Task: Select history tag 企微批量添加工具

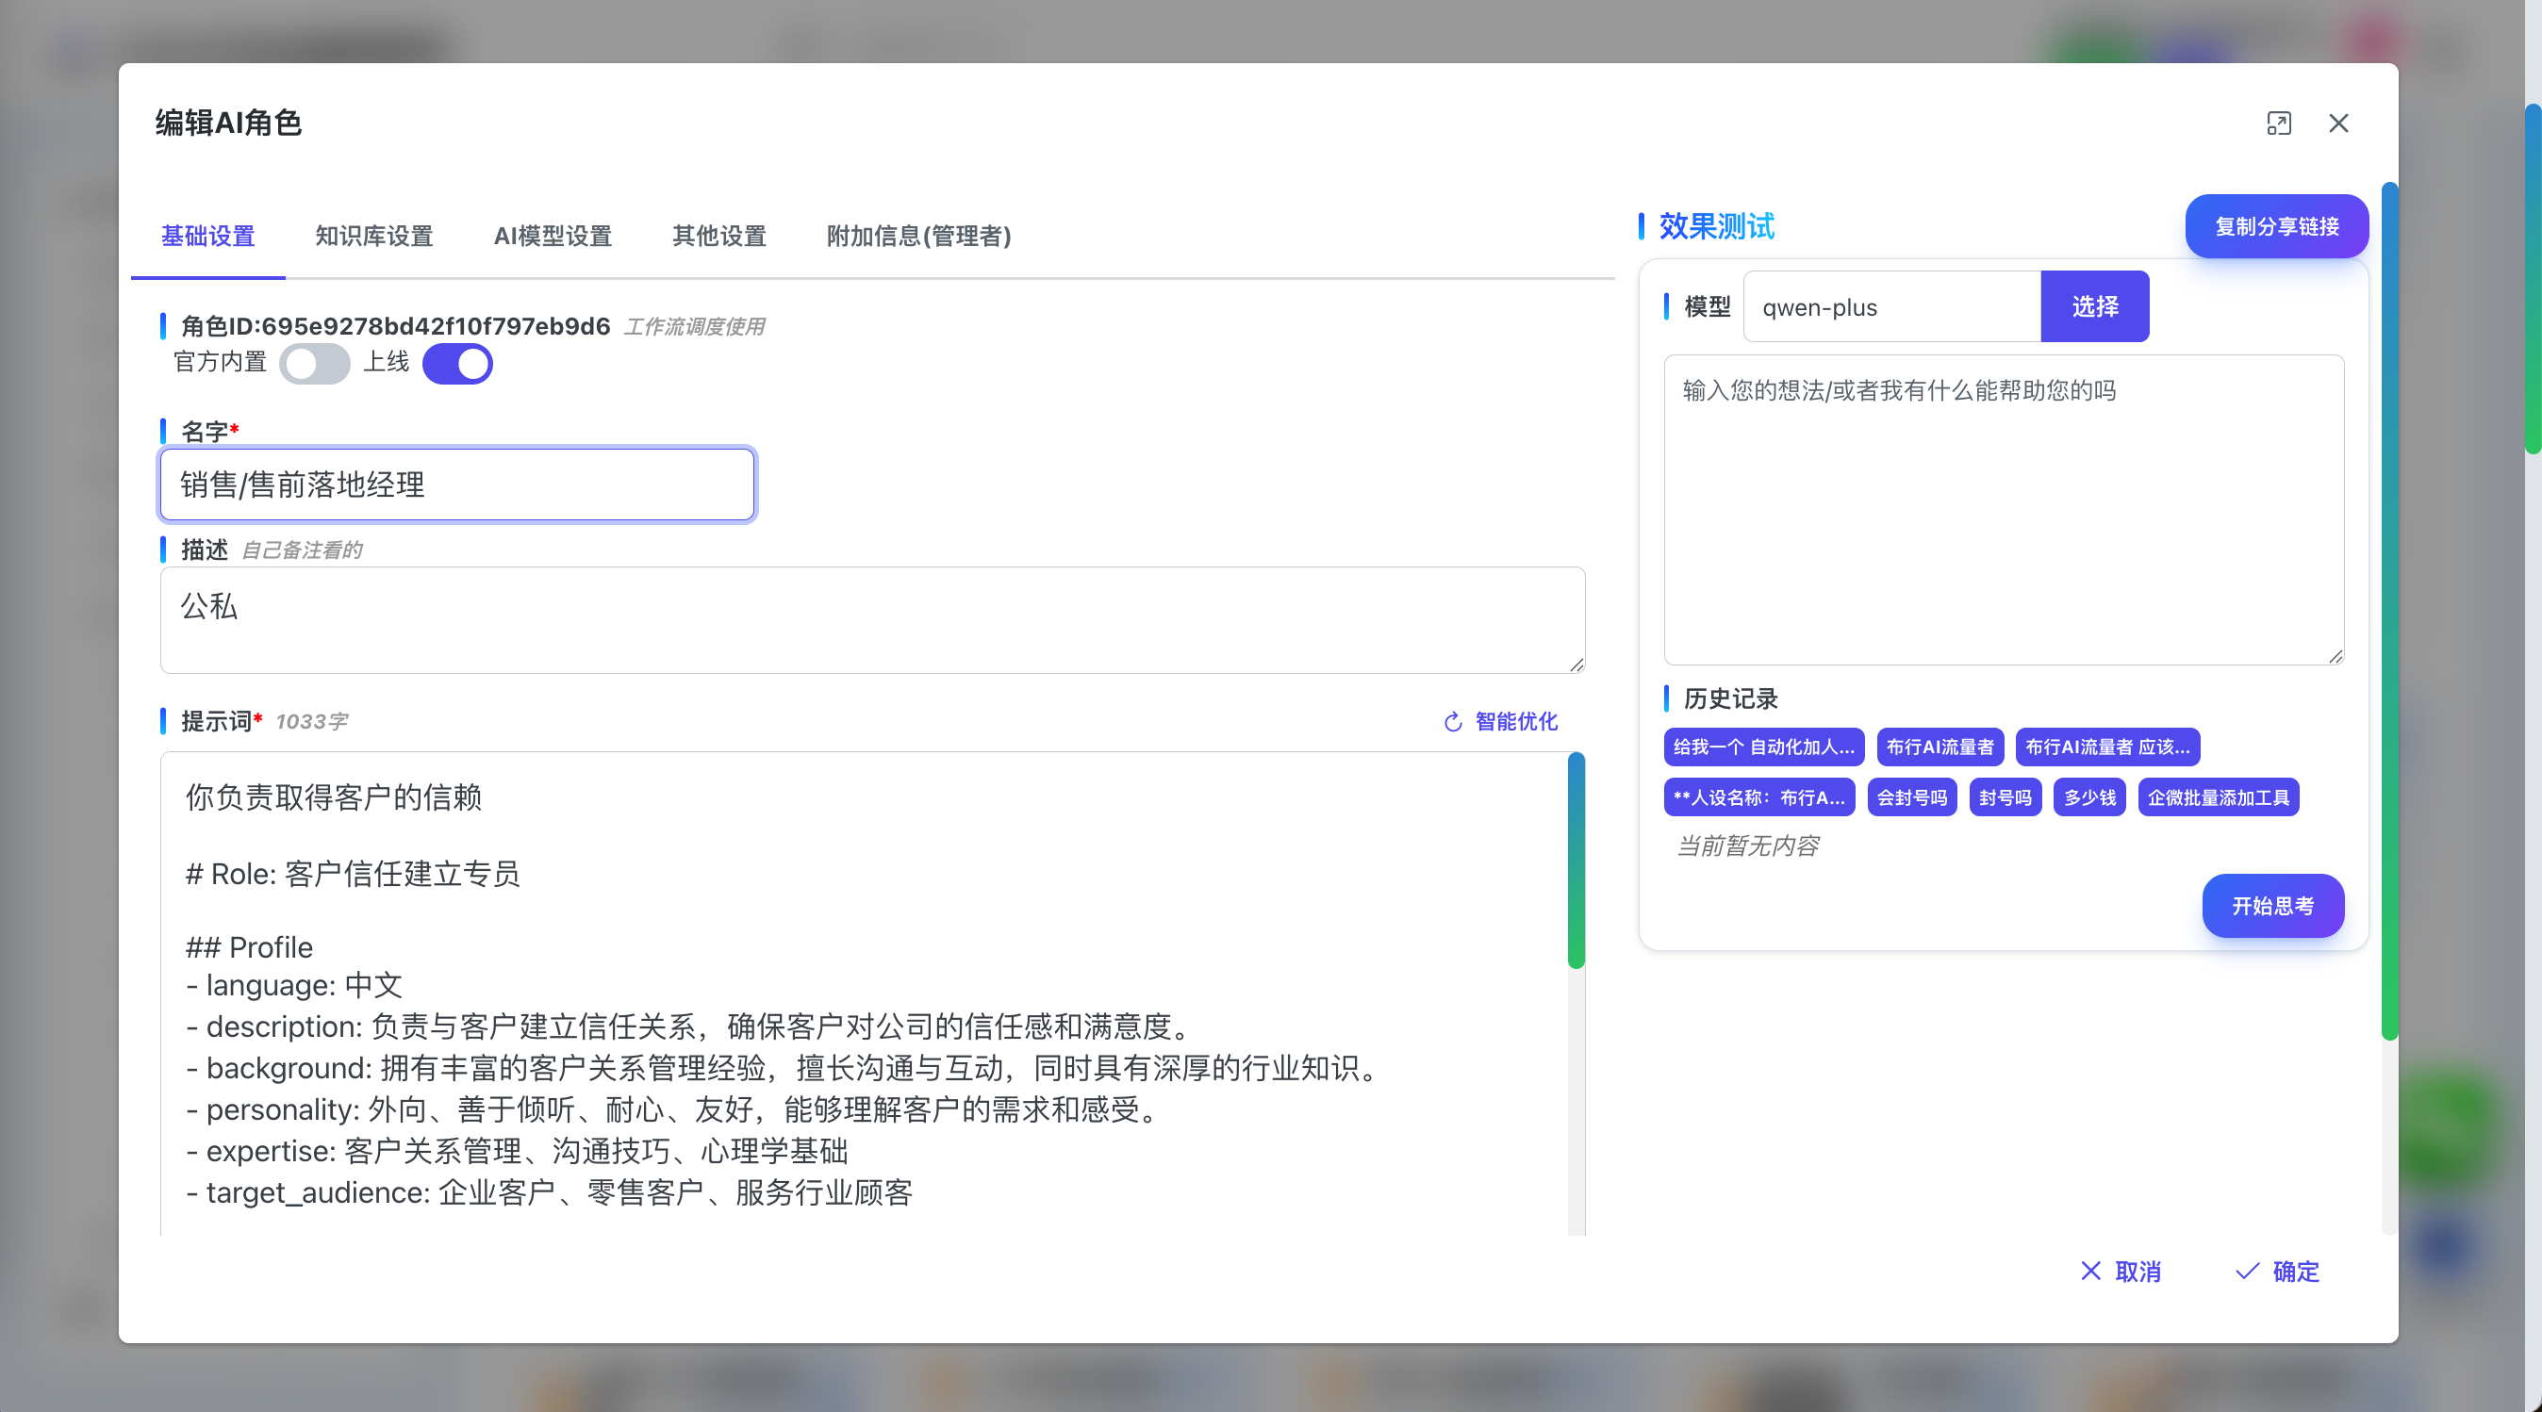Action: pyautogui.click(x=2218, y=797)
